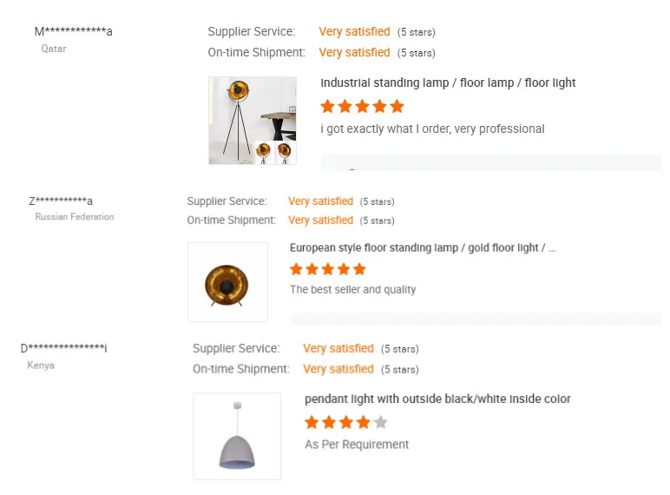Click the 'The best seller and quality' review text

click(x=352, y=290)
